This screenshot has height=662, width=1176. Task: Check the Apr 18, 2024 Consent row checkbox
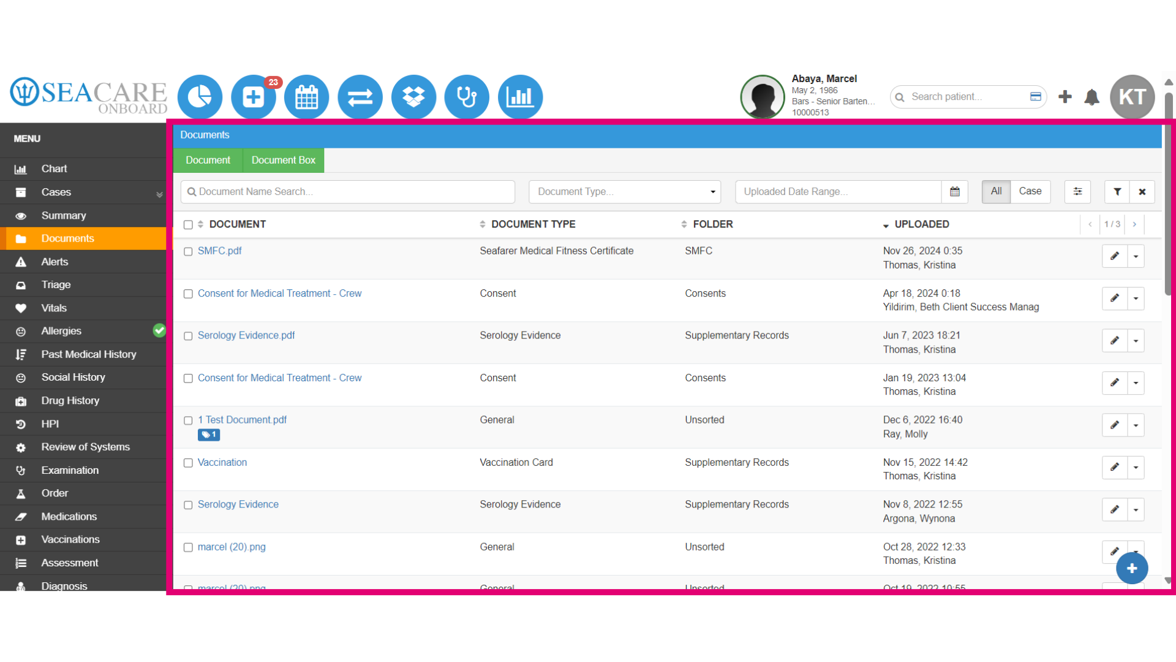(188, 294)
